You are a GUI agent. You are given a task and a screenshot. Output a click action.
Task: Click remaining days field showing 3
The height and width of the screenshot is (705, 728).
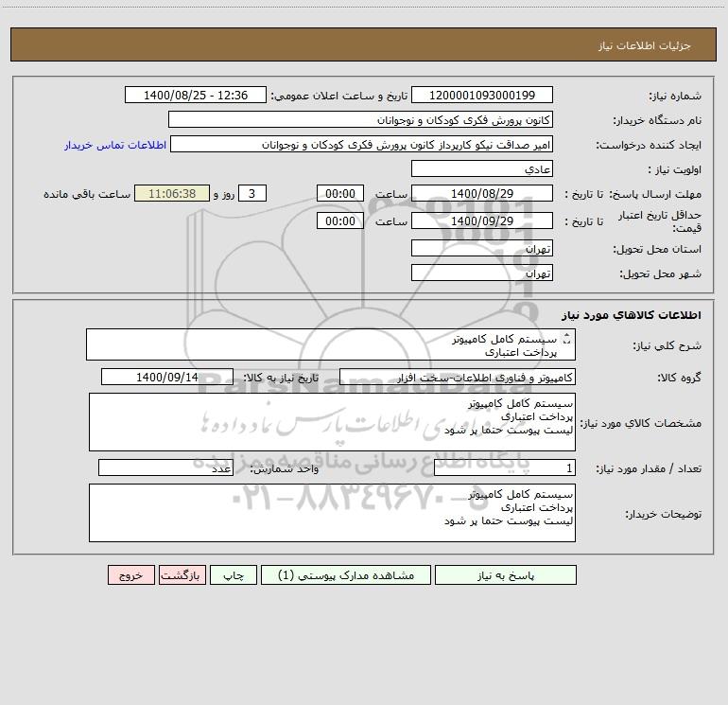pyautogui.click(x=252, y=193)
